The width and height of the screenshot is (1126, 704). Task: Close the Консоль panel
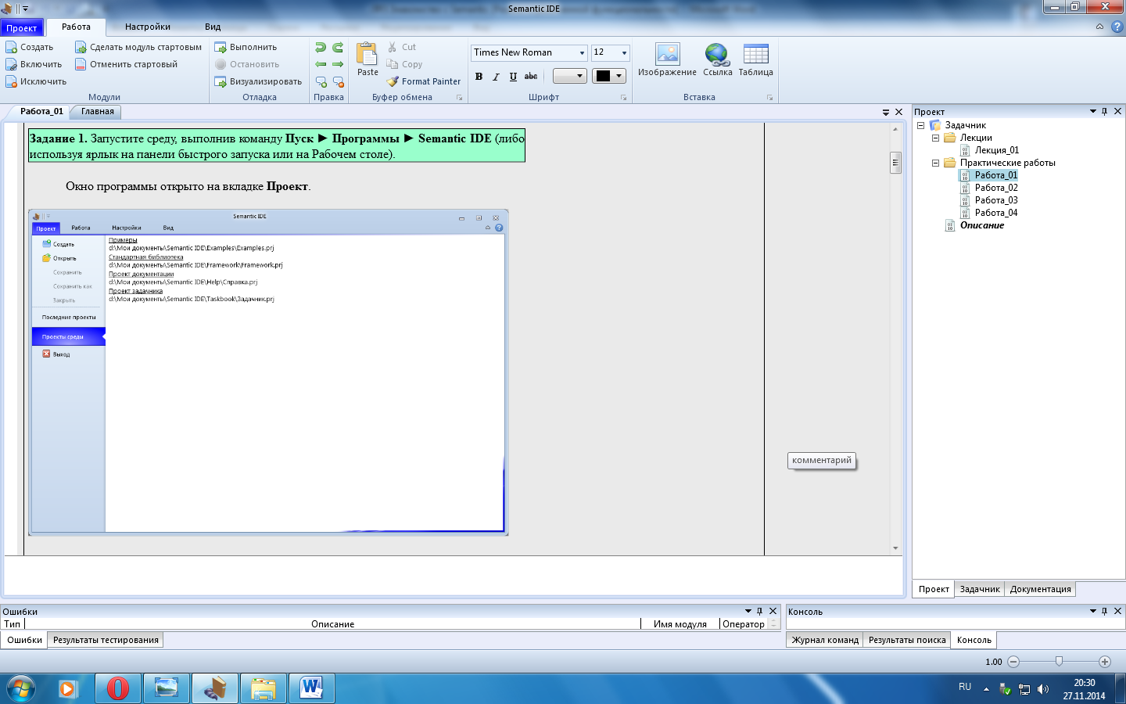pos(1117,611)
